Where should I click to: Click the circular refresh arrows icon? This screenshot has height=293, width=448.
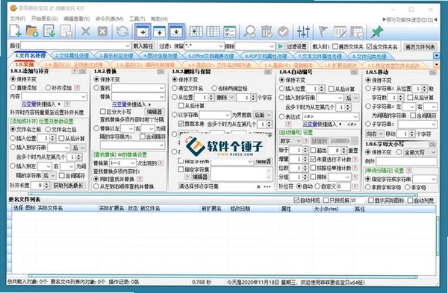pos(122,31)
